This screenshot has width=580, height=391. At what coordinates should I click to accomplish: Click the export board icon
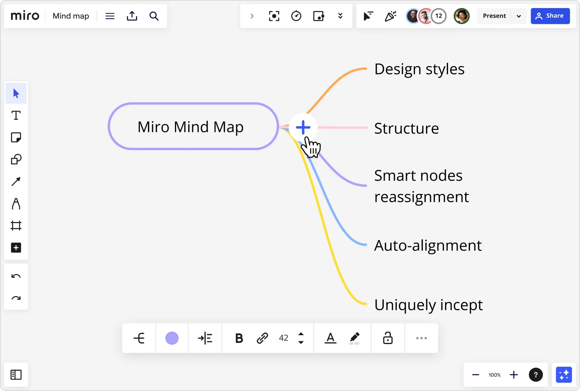(132, 16)
